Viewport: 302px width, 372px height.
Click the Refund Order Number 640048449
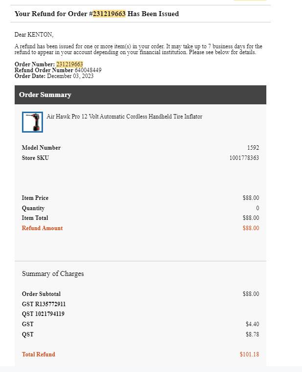pos(88,70)
